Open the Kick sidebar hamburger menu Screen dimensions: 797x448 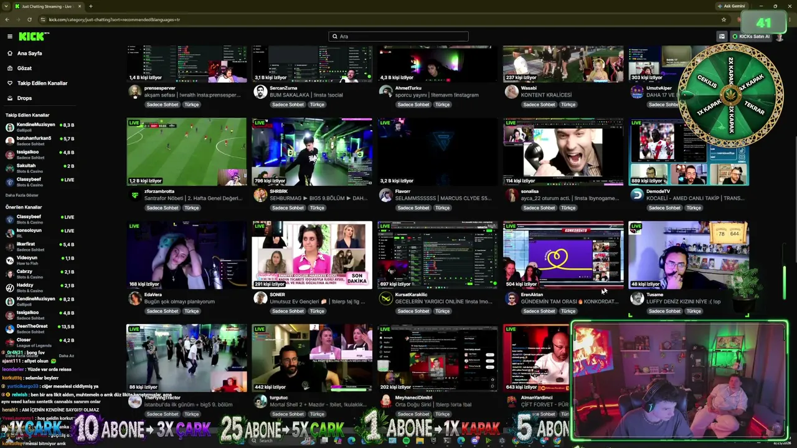(10, 36)
